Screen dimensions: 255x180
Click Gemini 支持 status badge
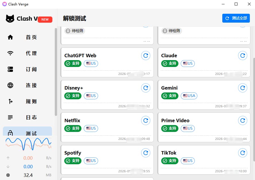(x=170, y=96)
